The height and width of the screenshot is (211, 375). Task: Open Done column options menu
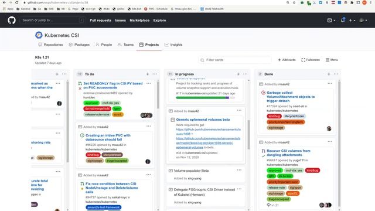click(x=336, y=74)
